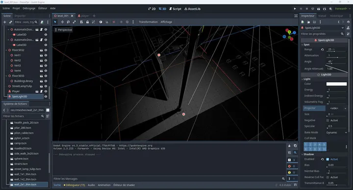Viewport: 353px width, 190px height.
Task: Toggle visibility of Floor3032 node
Action: point(46,50)
